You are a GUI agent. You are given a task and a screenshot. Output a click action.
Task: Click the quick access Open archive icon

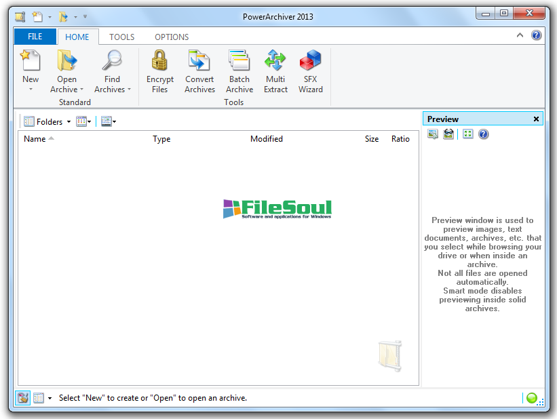point(63,17)
